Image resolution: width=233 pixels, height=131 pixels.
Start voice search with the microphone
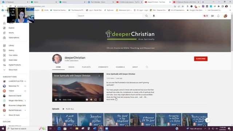154,16
